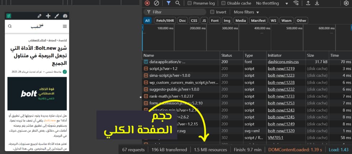Open the Customize paintbrush icon

point(57,16)
